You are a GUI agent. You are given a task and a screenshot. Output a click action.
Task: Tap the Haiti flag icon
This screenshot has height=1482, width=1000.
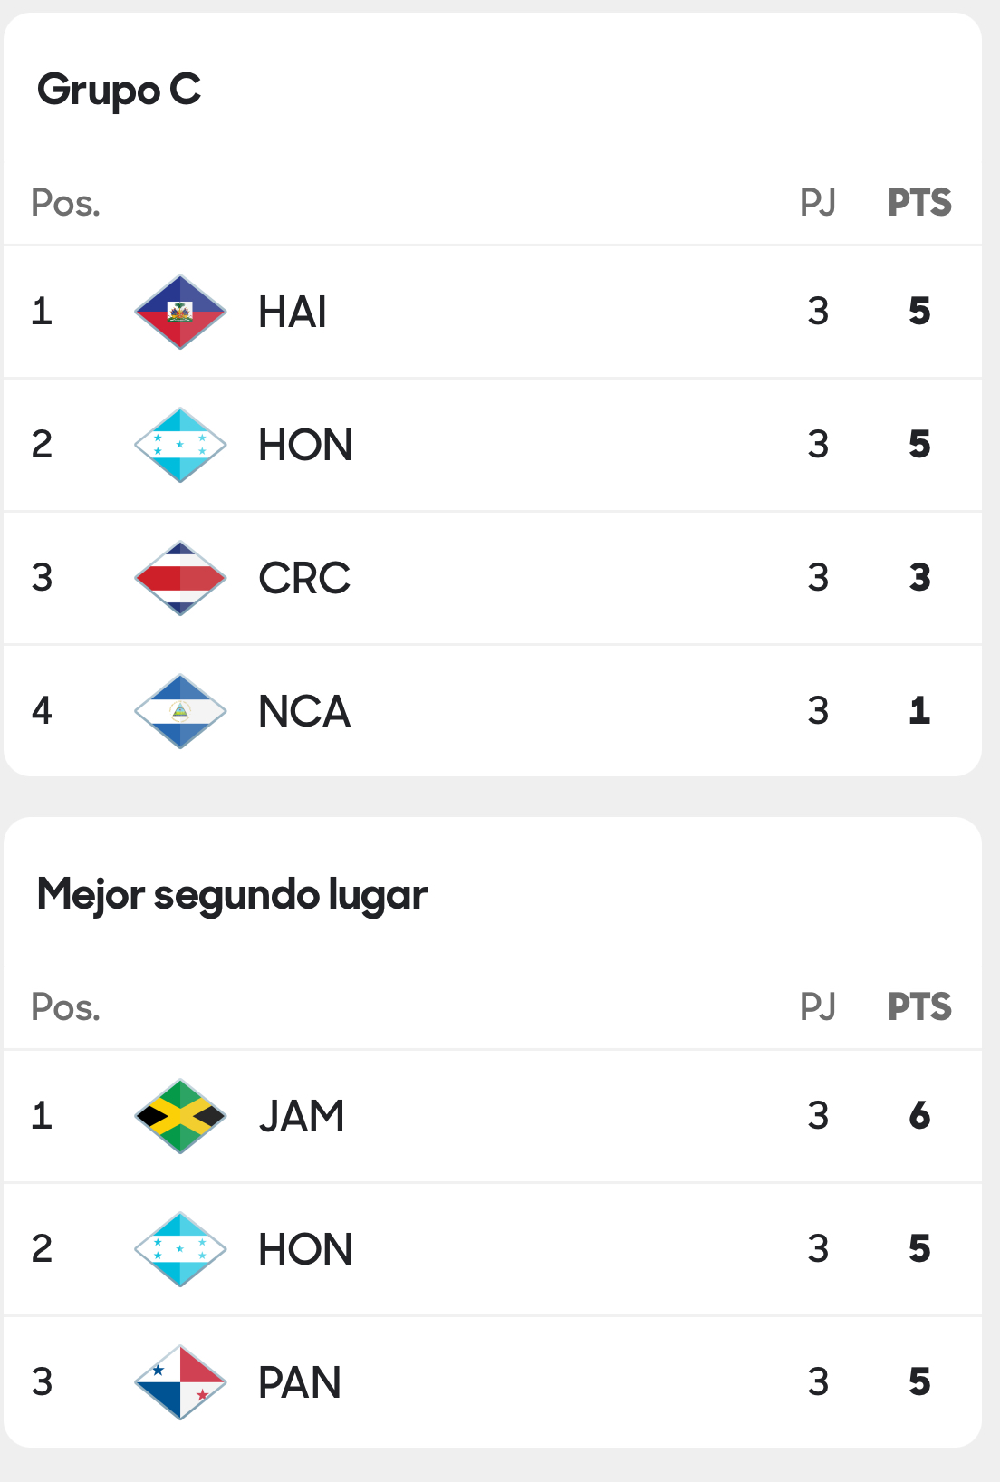180,312
